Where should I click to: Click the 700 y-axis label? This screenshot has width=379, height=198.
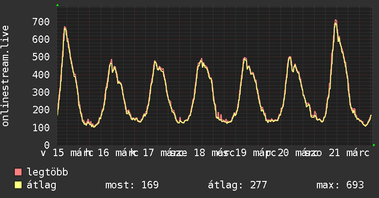(x=41, y=22)
